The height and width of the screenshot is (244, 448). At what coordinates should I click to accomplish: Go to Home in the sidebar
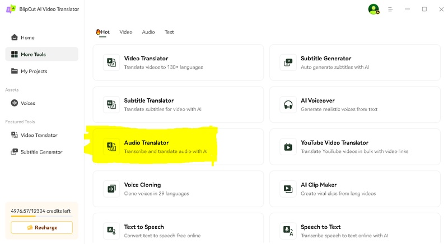click(x=27, y=37)
